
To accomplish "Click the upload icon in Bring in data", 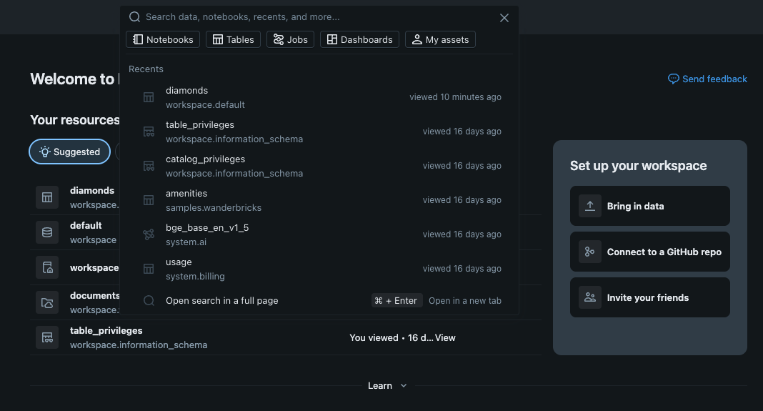I will [x=590, y=206].
